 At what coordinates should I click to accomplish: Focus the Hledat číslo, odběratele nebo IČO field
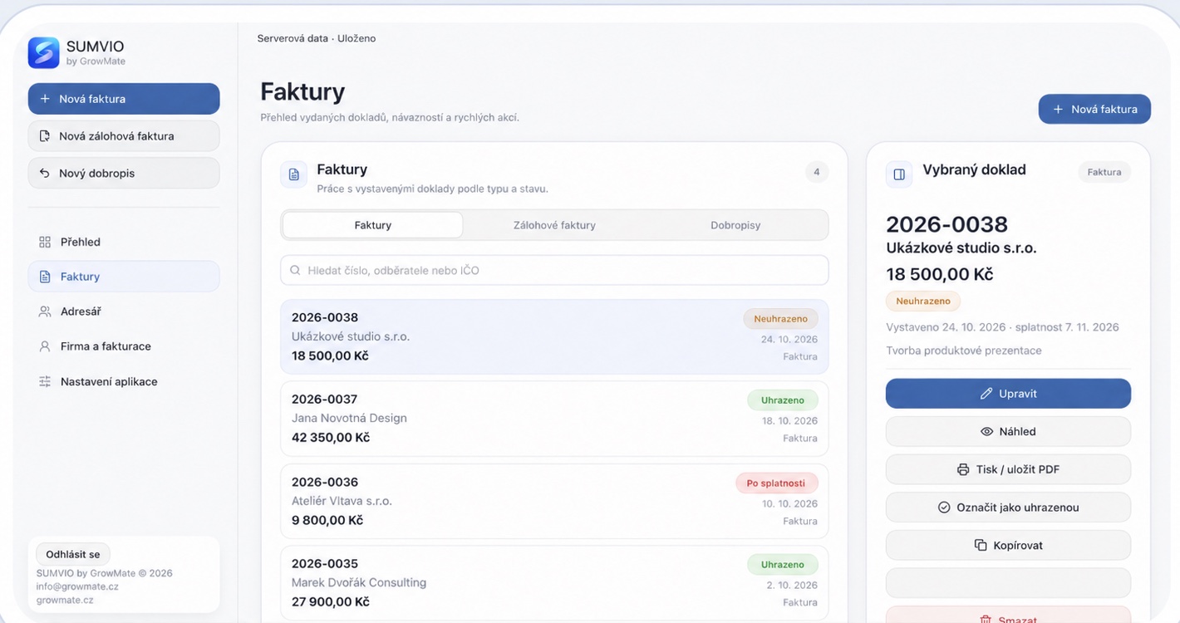coord(554,270)
